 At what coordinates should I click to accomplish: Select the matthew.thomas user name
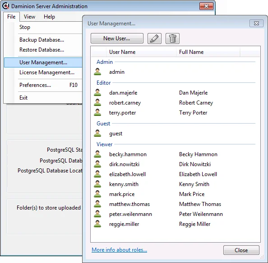coord(129,204)
